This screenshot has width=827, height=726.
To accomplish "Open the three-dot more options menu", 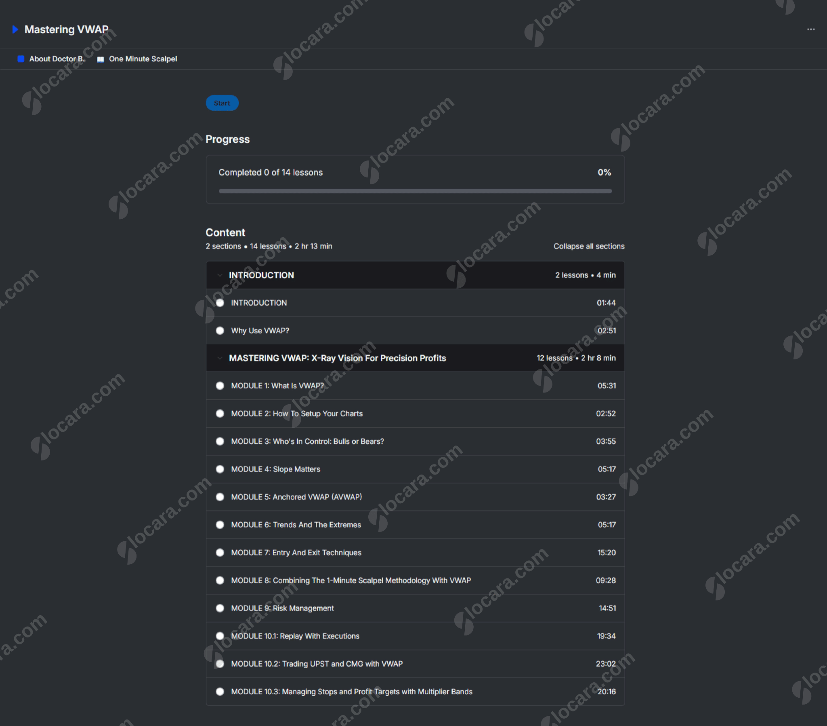I will click(x=810, y=29).
